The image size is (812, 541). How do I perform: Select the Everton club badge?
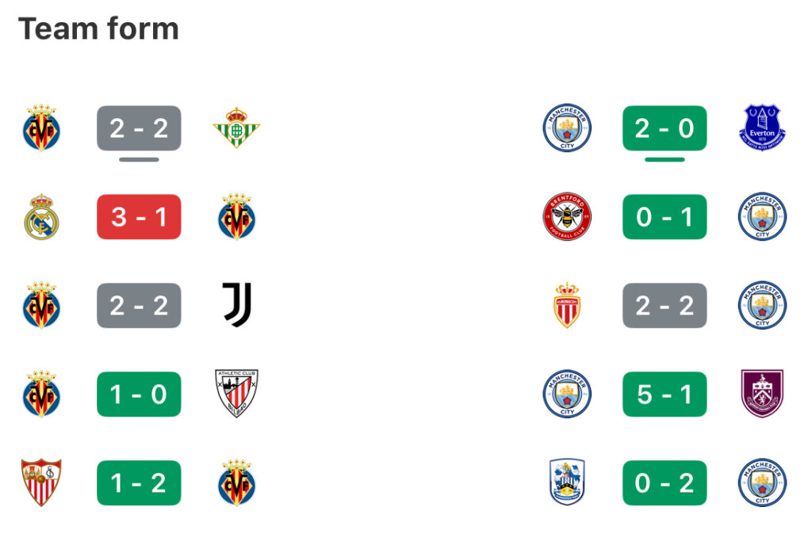click(761, 128)
